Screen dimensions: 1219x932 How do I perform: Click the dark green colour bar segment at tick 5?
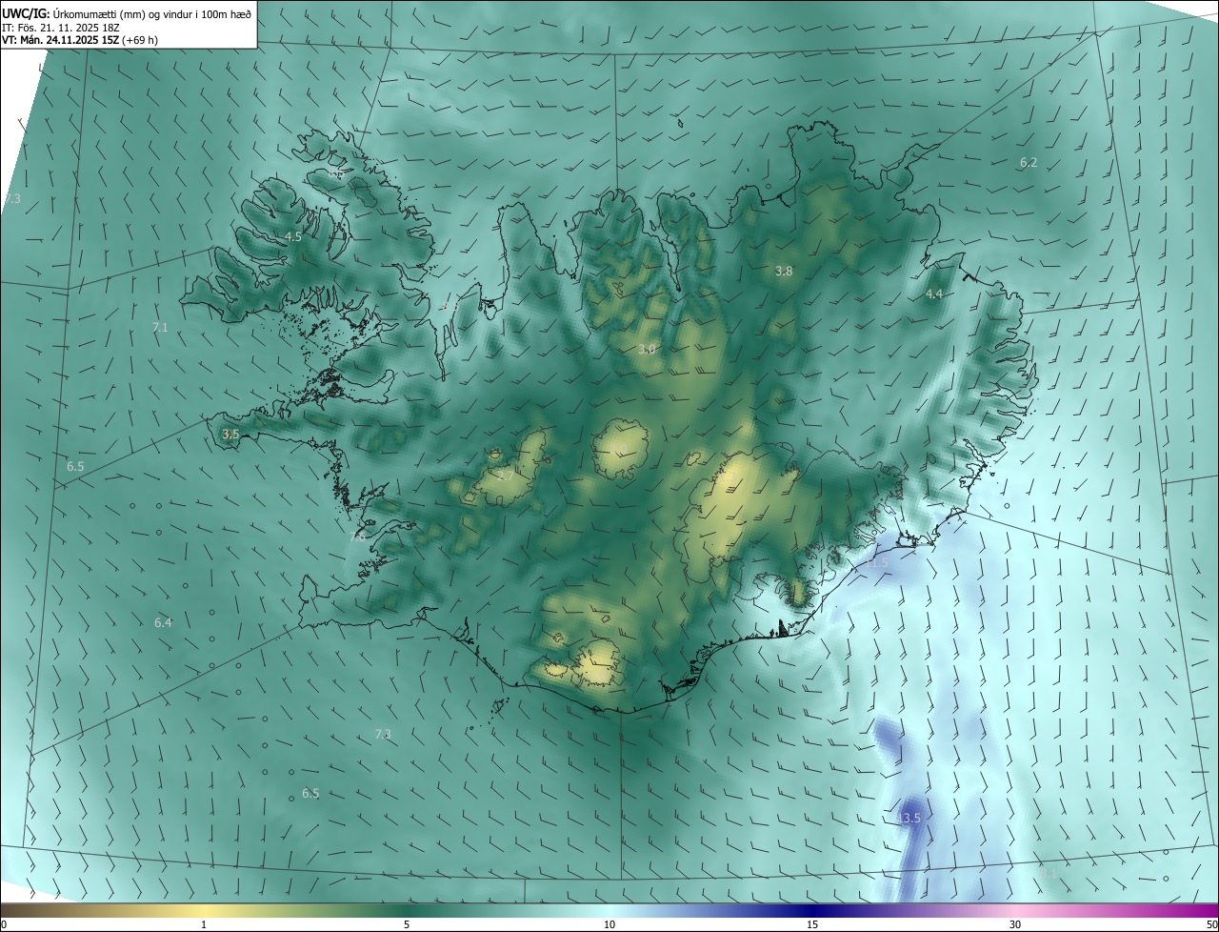[407, 909]
